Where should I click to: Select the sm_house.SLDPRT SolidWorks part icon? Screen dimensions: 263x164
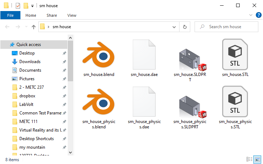(192, 60)
